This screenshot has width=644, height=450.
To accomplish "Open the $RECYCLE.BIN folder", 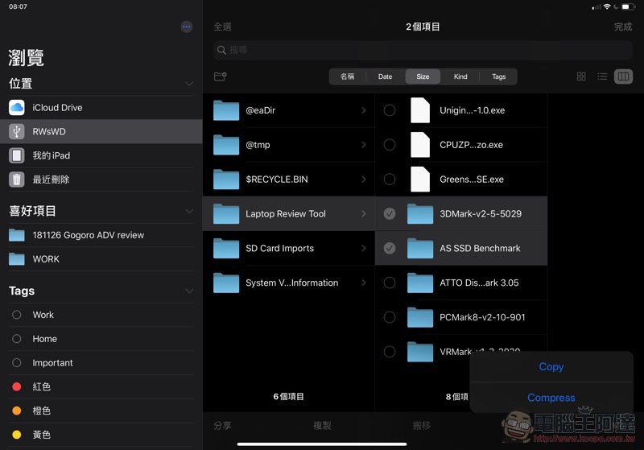I will [289, 180].
